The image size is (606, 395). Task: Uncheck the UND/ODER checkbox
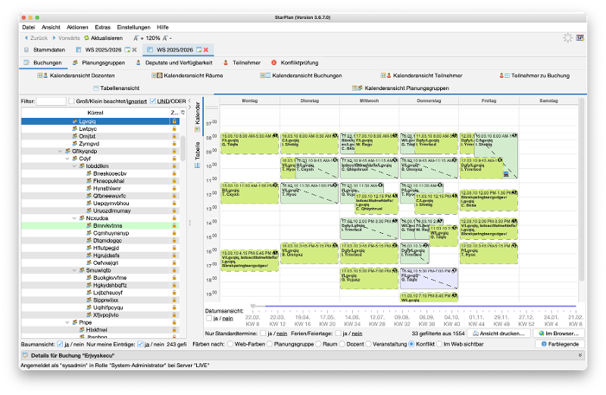click(152, 101)
